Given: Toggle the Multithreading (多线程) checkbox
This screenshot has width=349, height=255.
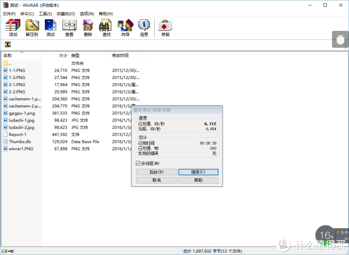Looking at the screenshot, I should click(138, 163).
